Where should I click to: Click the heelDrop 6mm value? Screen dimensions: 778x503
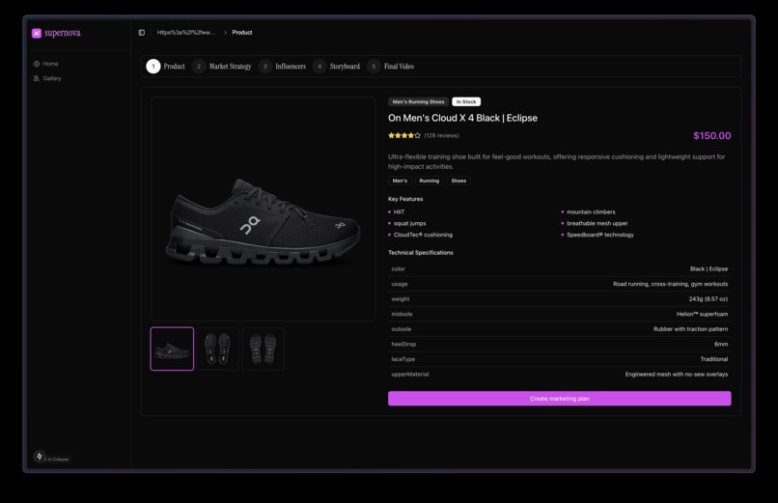tap(721, 344)
